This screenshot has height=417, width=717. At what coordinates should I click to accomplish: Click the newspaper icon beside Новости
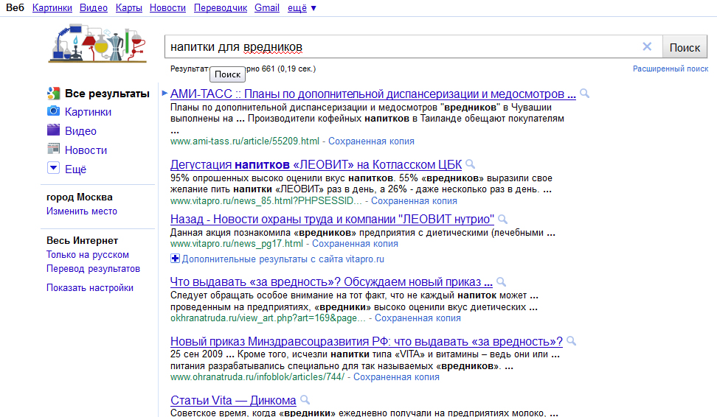(54, 149)
